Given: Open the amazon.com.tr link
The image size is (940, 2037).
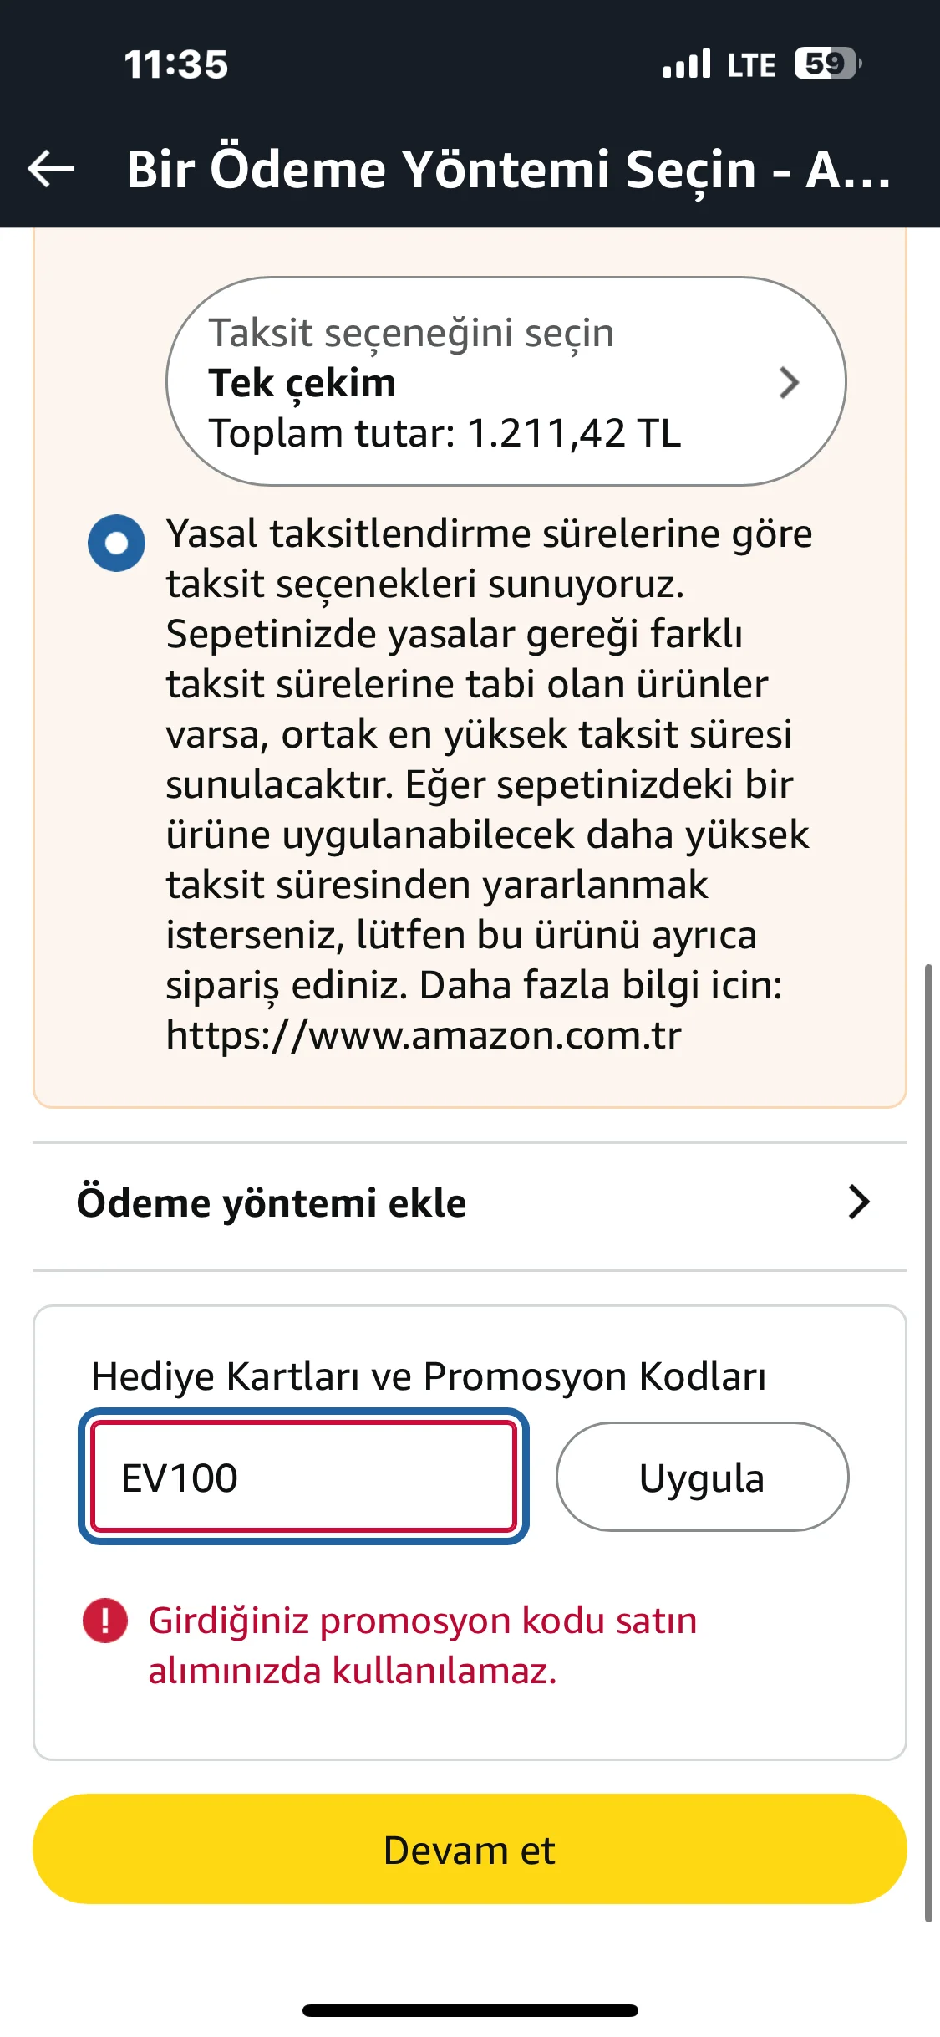Looking at the screenshot, I should click(x=424, y=1035).
